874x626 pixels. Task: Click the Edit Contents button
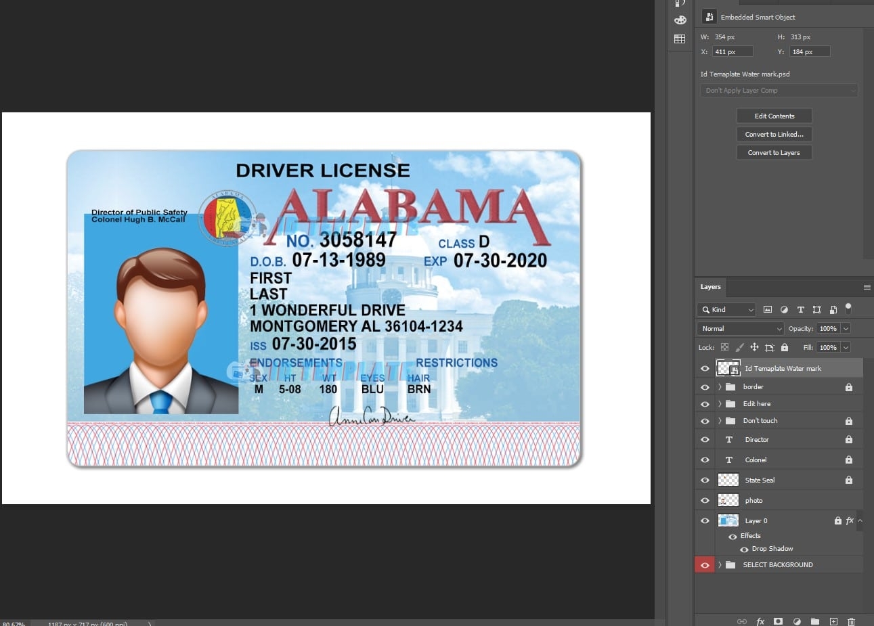774,116
